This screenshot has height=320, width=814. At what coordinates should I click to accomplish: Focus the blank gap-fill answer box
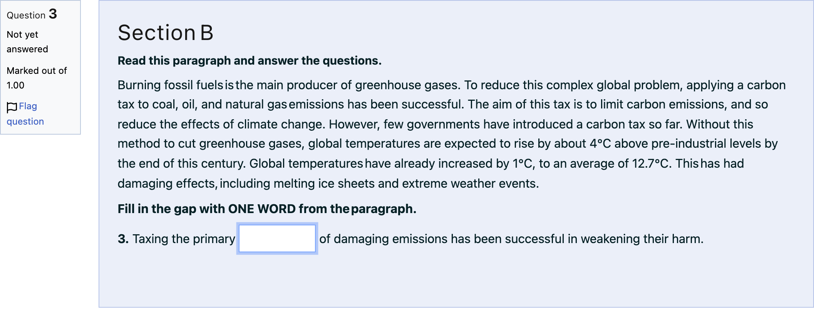coord(277,239)
